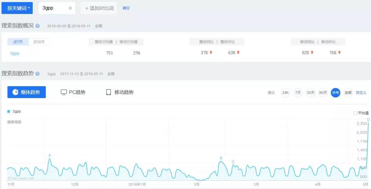Switch to the 移动趋势 tab
The image size is (371, 189).
tap(124, 92)
